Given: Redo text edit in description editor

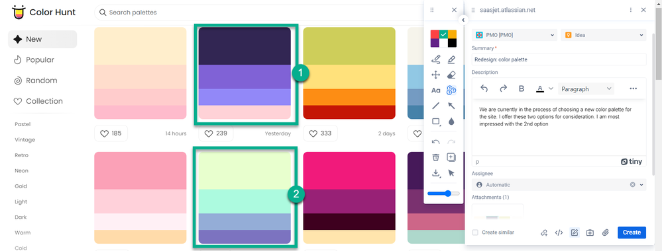Looking at the screenshot, I should click(503, 89).
